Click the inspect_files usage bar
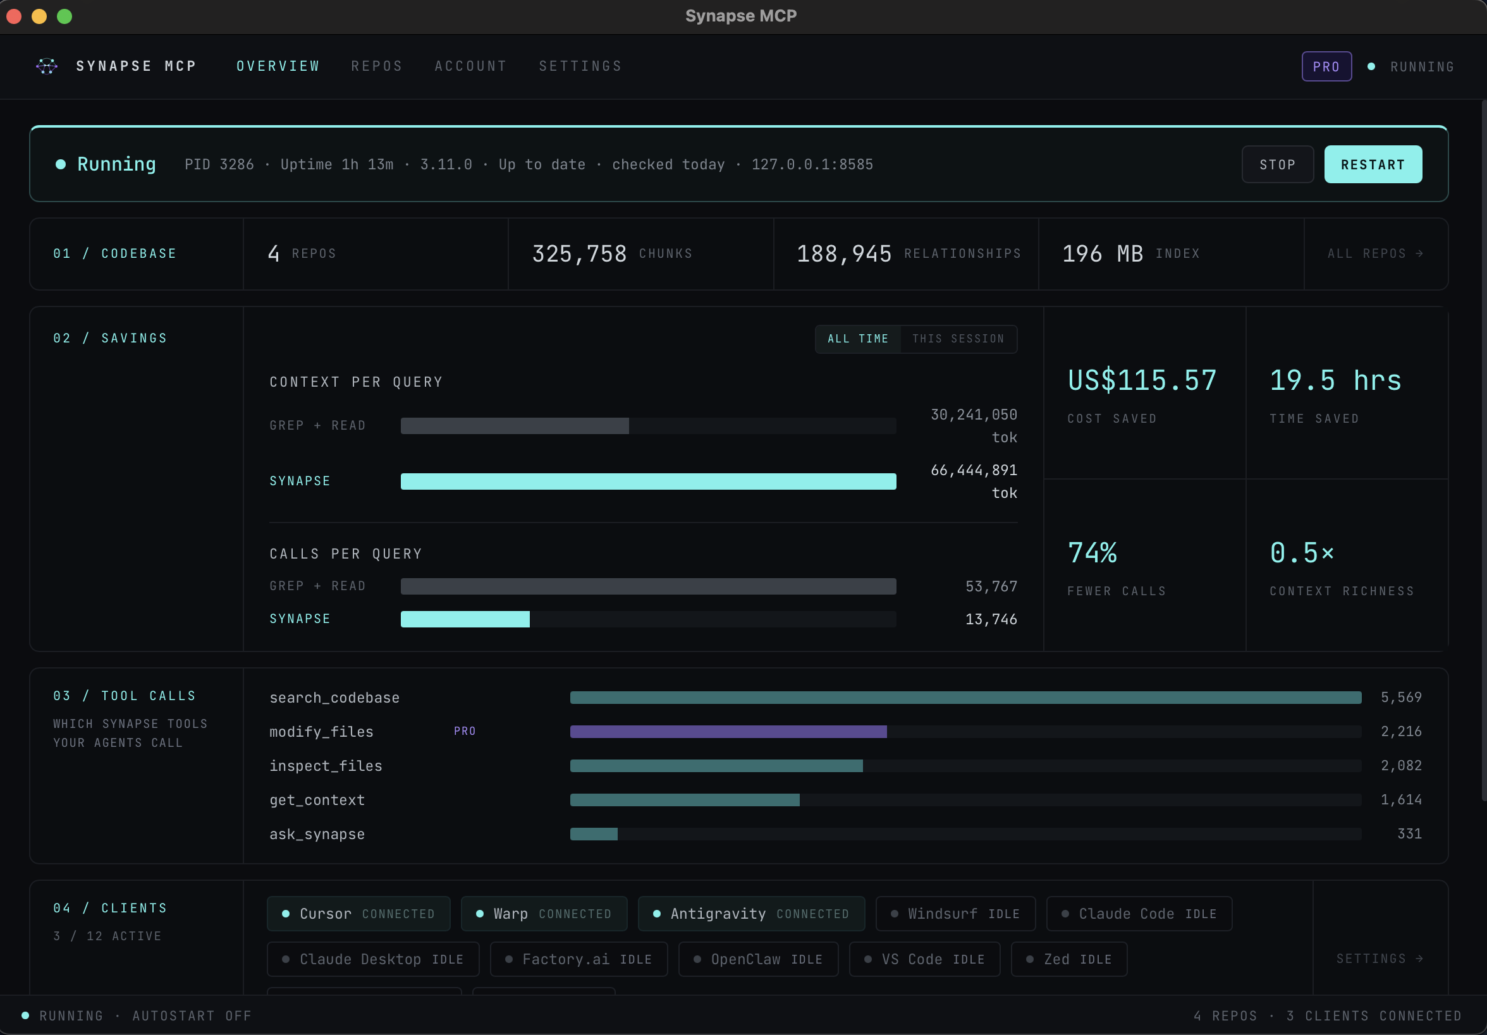This screenshot has width=1487, height=1035. [716, 766]
